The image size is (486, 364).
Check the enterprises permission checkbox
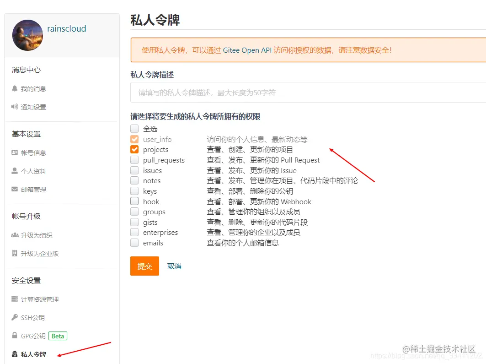(134, 233)
